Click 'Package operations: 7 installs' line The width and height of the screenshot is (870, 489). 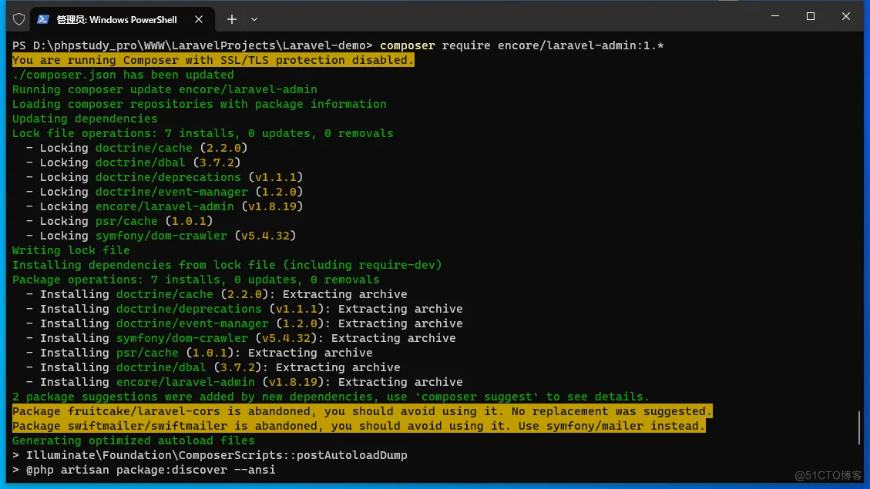196,280
